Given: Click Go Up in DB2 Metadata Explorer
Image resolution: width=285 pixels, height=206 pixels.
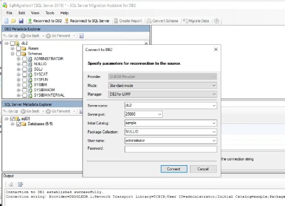Looking at the screenshot, I should pos(11,36).
